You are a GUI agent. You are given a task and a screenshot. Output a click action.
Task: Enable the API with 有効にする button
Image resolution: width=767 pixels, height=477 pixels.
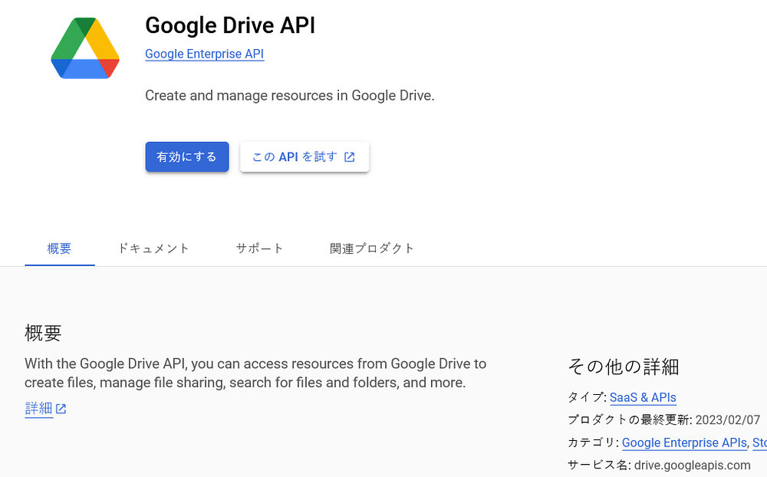point(187,156)
